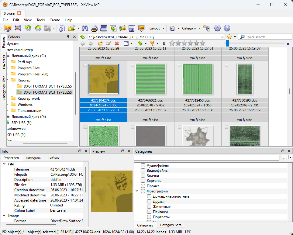Select the DXGI_FORMAT_BC1_TYPELESS folder

tap(47, 86)
